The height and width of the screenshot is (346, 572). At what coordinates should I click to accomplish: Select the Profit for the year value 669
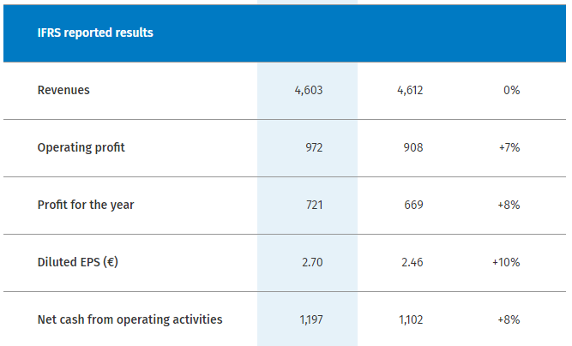click(x=412, y=205)
